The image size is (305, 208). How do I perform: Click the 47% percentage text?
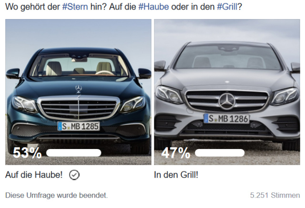click(x=176, y=153)
